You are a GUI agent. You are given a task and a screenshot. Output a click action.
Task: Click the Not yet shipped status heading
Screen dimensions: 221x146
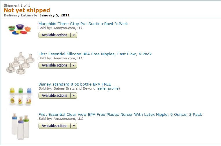coord(27,10)
